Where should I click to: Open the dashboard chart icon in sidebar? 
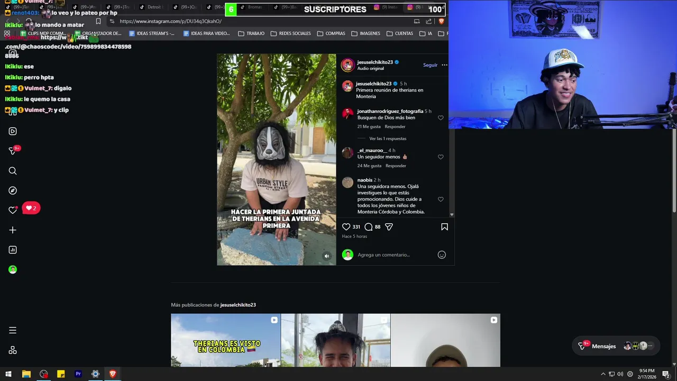pyautogui.click(x=13, y=250)
